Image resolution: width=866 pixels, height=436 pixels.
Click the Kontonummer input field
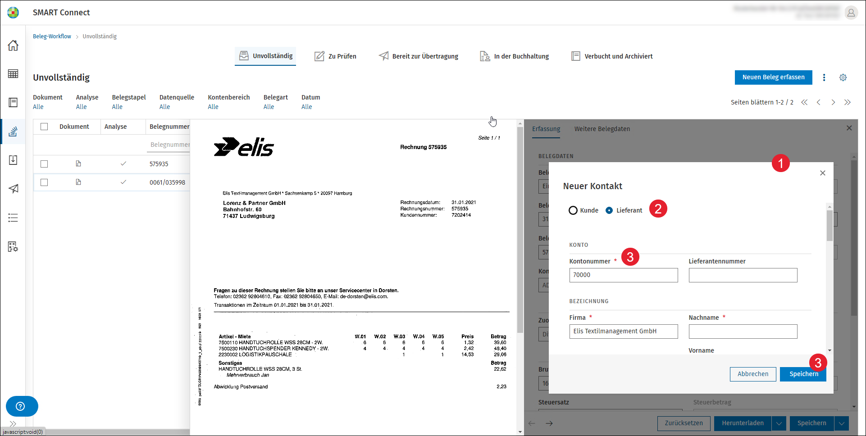click(x=624, y=275)
